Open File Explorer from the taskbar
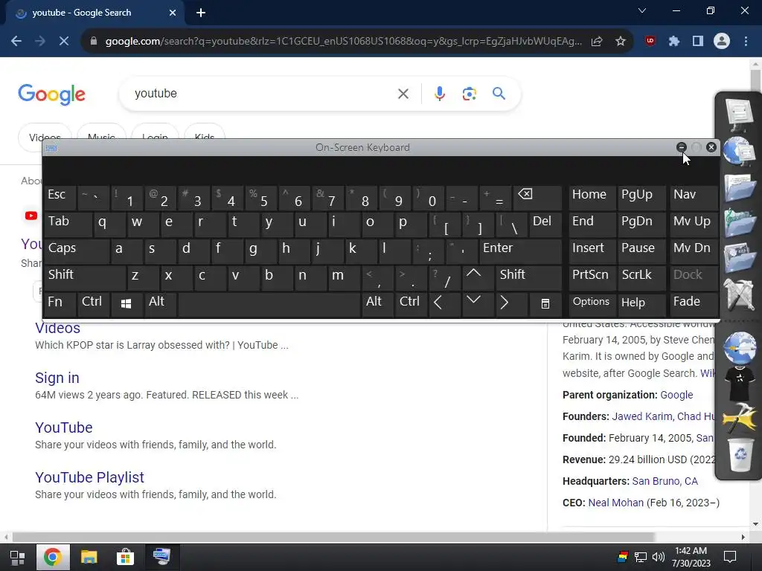The height and width of the screenshot is (571, 762). point(89,558)
